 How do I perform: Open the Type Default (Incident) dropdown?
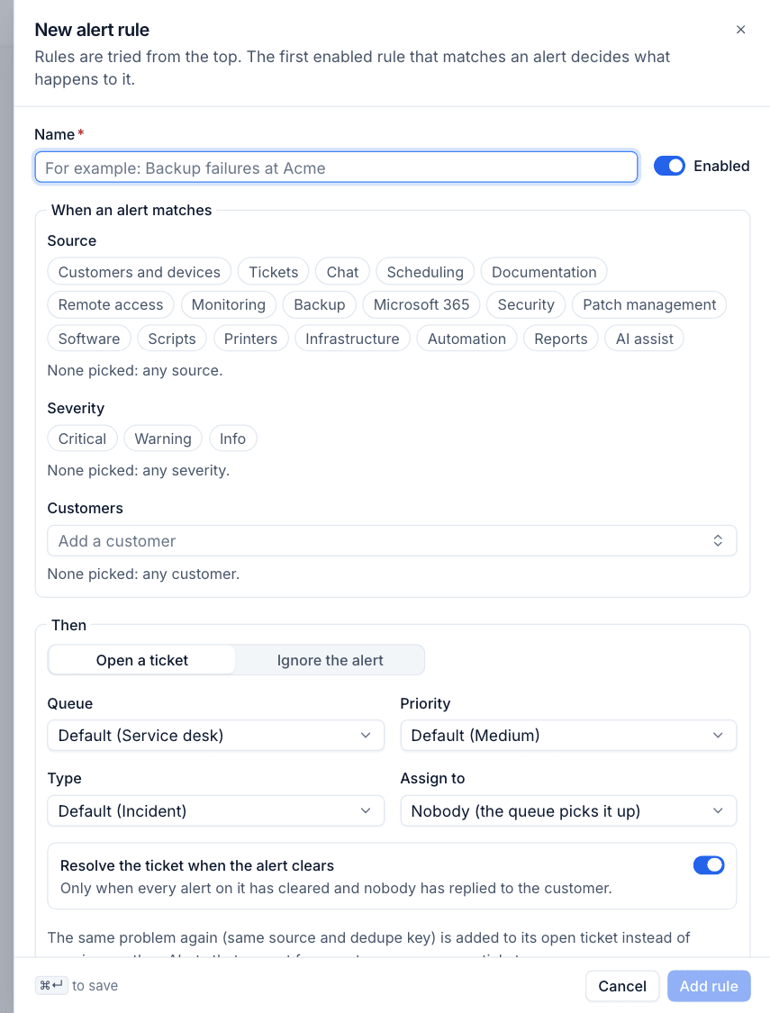[216, 810]
